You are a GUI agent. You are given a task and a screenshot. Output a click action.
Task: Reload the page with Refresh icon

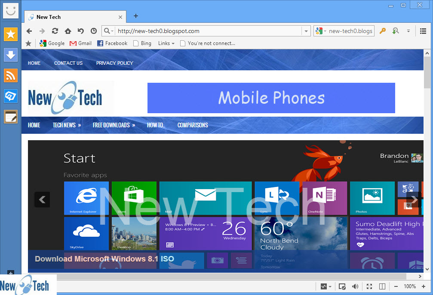tap(55, 31)
